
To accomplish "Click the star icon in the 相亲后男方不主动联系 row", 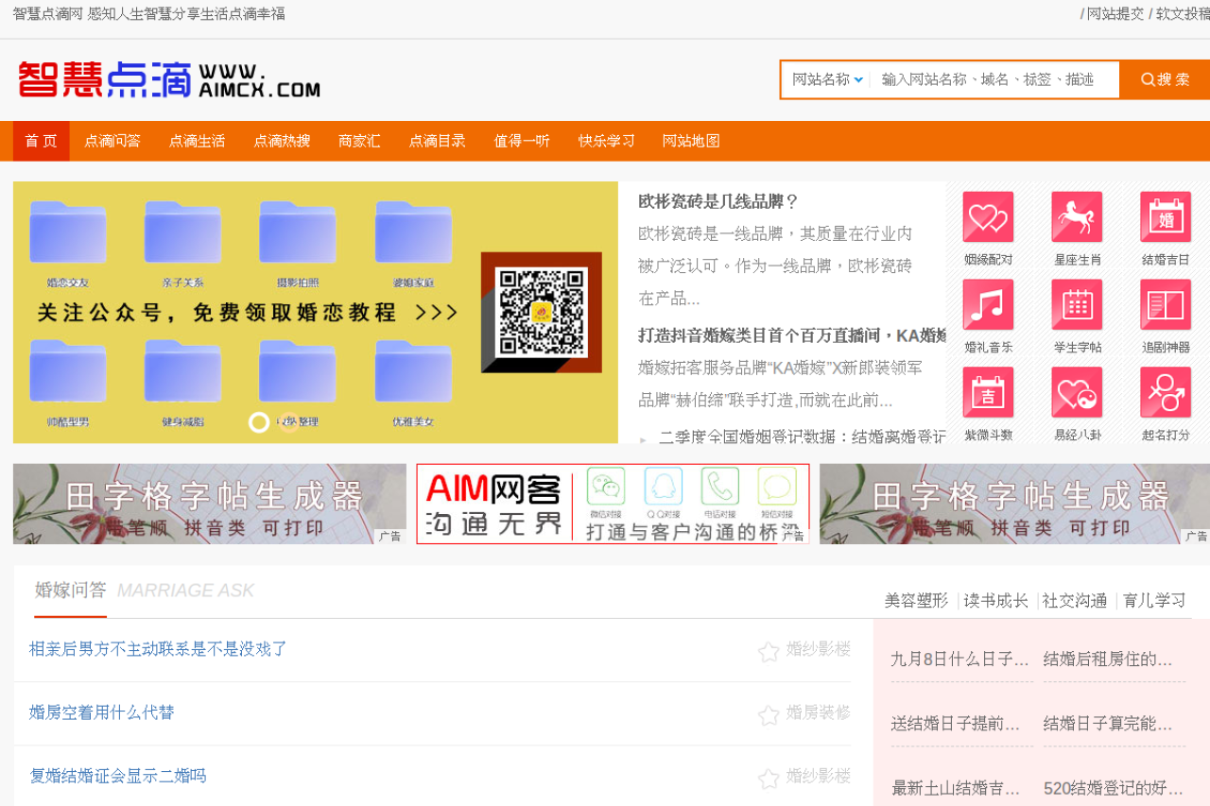I will pyautogui.click(x=769, y=651).
